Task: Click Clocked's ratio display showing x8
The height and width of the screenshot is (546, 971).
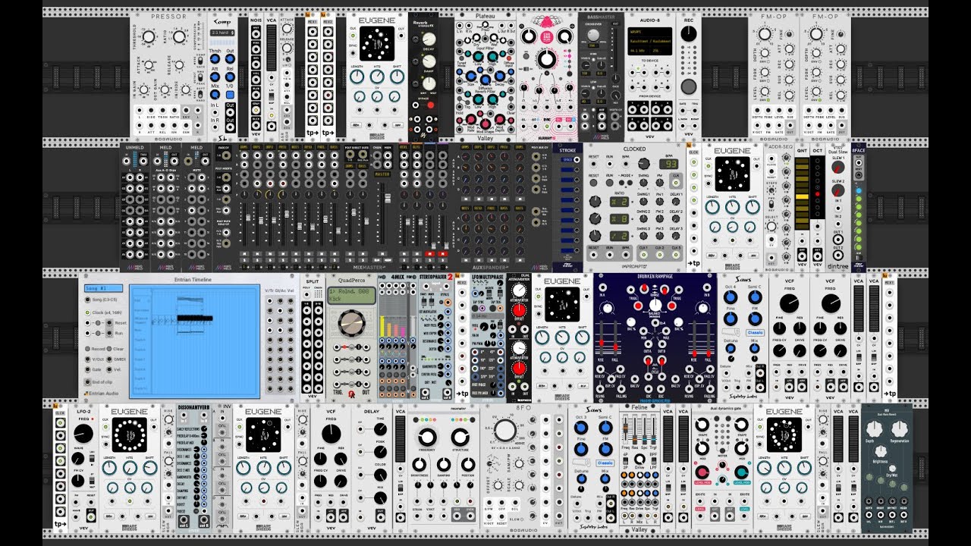Action: click(x=620, y=218)
